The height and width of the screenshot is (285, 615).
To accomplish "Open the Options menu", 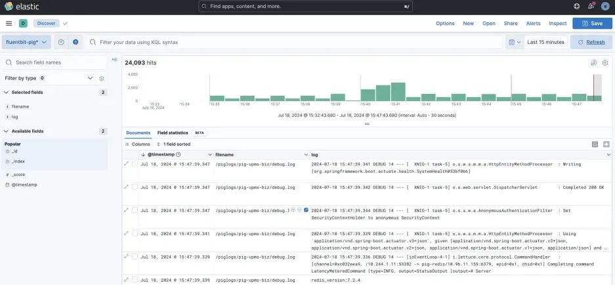I will [445, 24].
